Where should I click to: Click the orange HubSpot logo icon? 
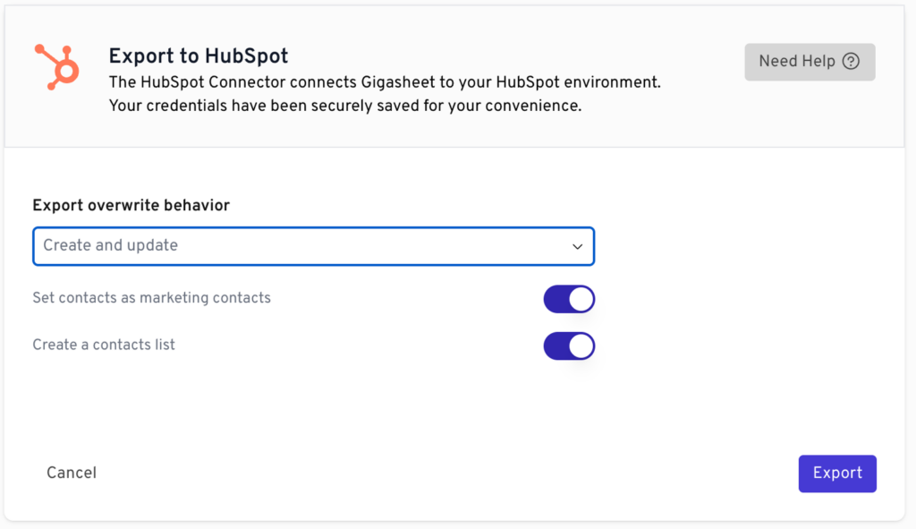57,66
